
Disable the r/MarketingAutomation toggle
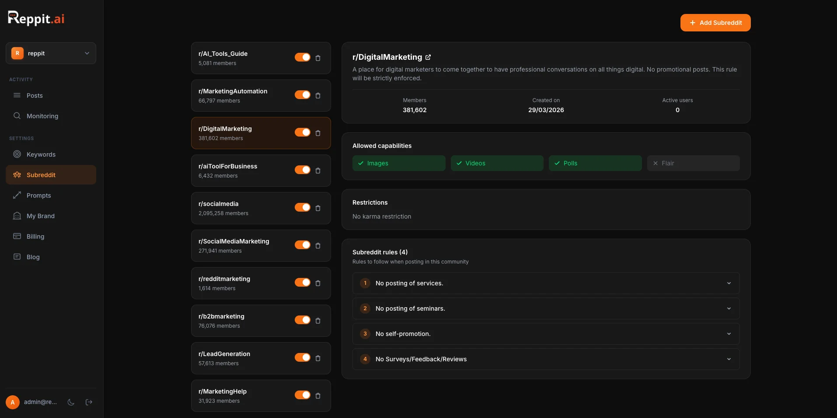pyautogui.click(x=302, y=95)
